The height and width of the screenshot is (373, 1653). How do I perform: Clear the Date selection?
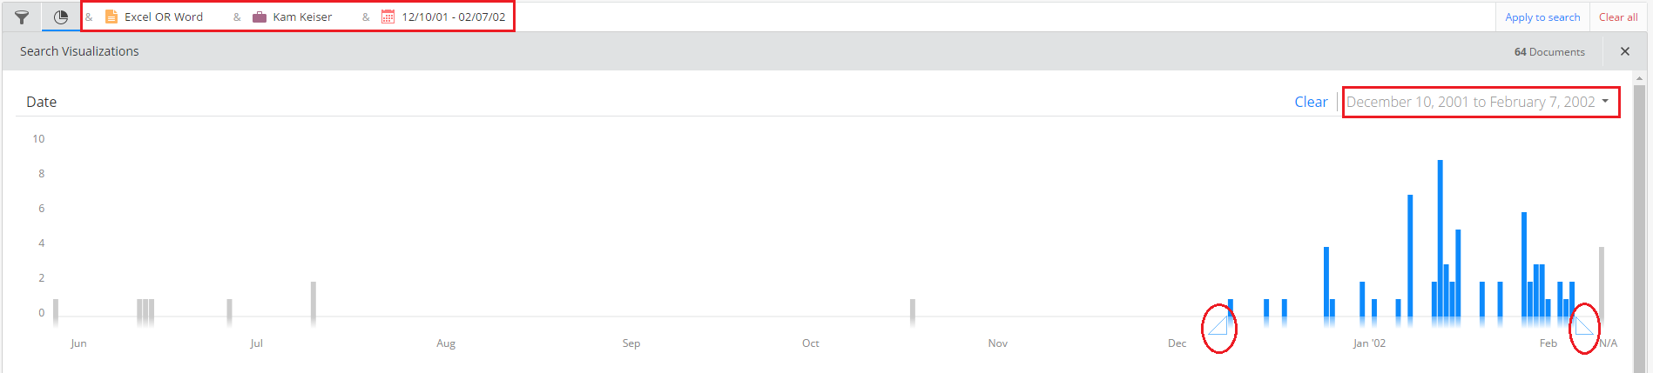(1311, 102)
